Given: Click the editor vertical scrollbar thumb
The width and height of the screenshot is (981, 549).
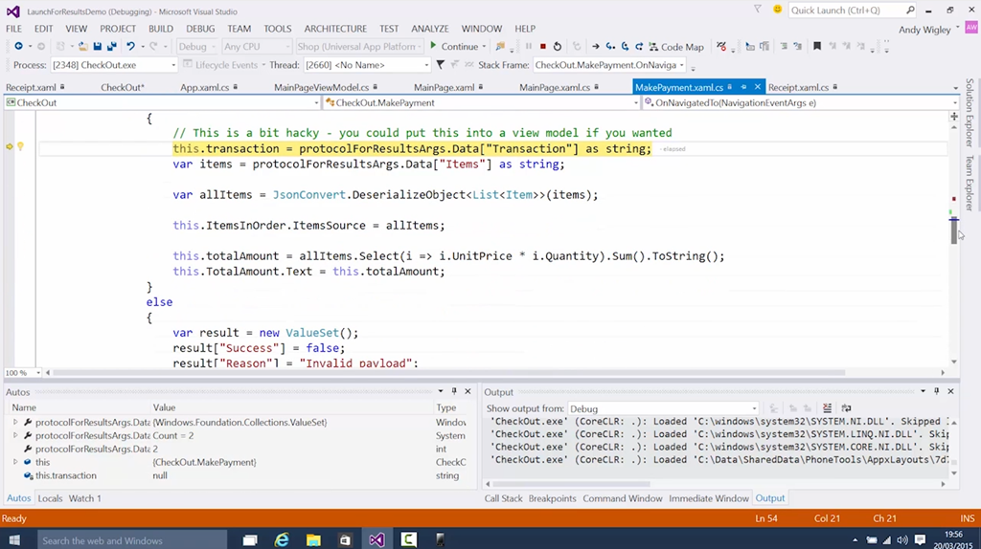Looking at the screenshot, I should (x=953, y=231).
